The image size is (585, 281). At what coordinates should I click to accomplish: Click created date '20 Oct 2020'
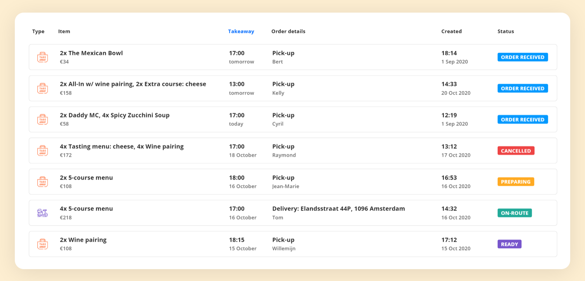tap(456, 93)
